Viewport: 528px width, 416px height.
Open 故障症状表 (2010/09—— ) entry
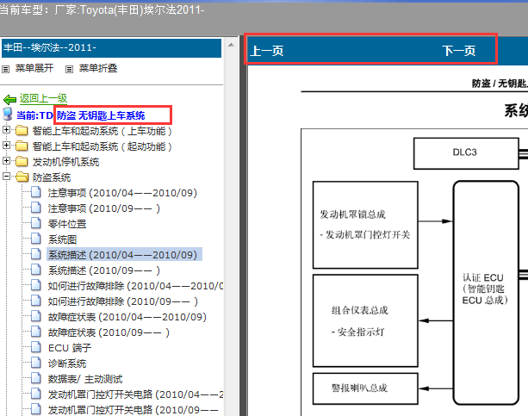coord(109,332)
